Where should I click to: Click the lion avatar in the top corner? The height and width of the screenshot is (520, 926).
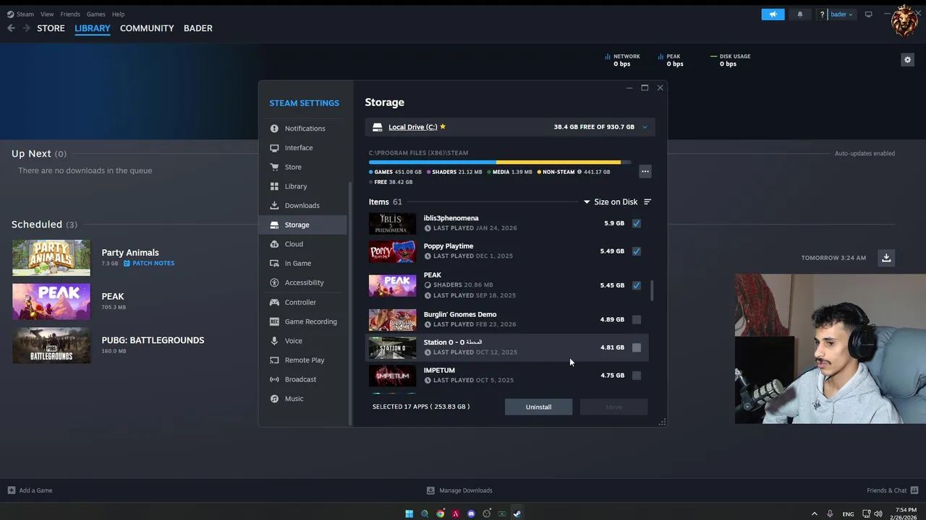904,21
